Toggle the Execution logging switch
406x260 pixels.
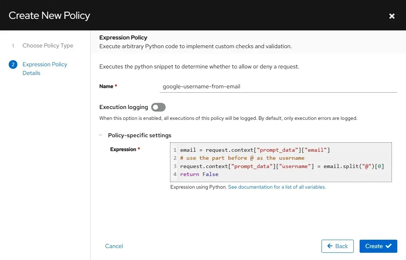click(x=158, y=107)
